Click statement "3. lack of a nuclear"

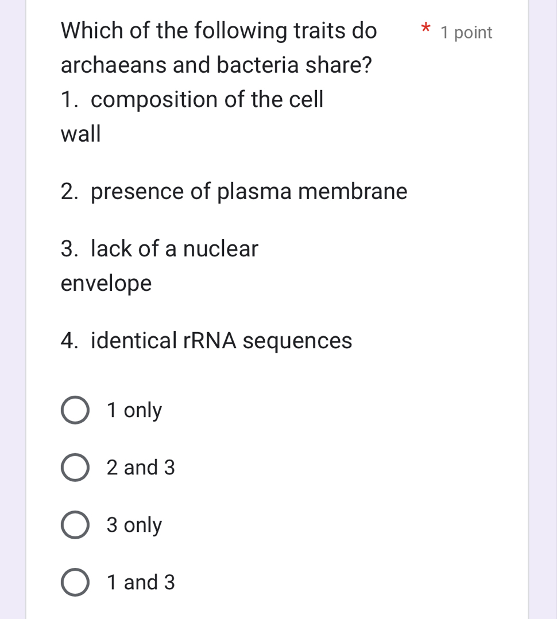coord(160,249)
